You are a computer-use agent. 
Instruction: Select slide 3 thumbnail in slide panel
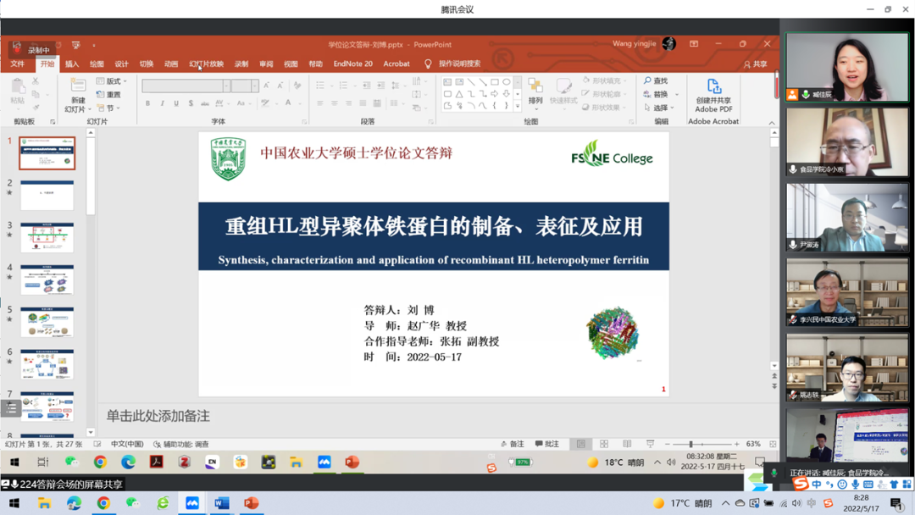tap(47, 236)
